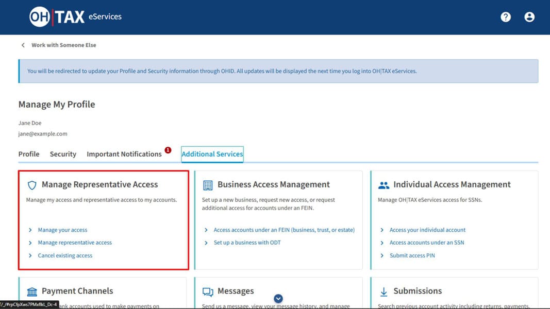Click the Individual Access Management heading

pyautogui.click(x=452, y=185)
